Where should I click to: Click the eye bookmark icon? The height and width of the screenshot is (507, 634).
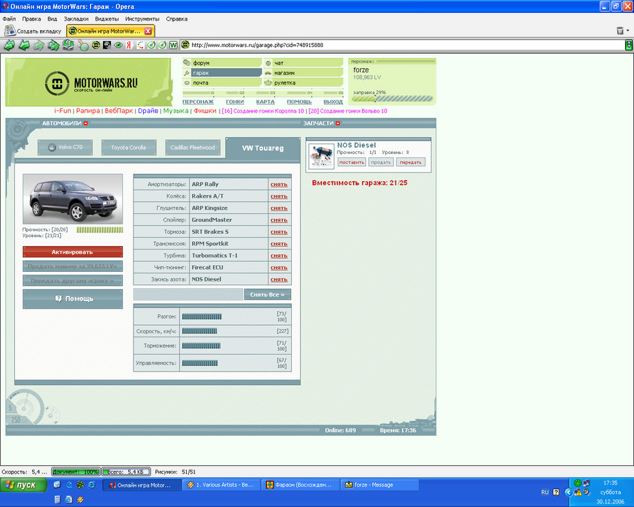coord(118,45)
